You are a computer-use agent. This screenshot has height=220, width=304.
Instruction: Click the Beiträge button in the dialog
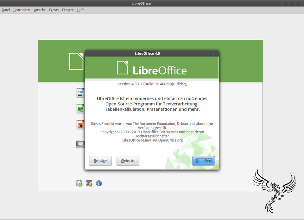pos(100,161)
